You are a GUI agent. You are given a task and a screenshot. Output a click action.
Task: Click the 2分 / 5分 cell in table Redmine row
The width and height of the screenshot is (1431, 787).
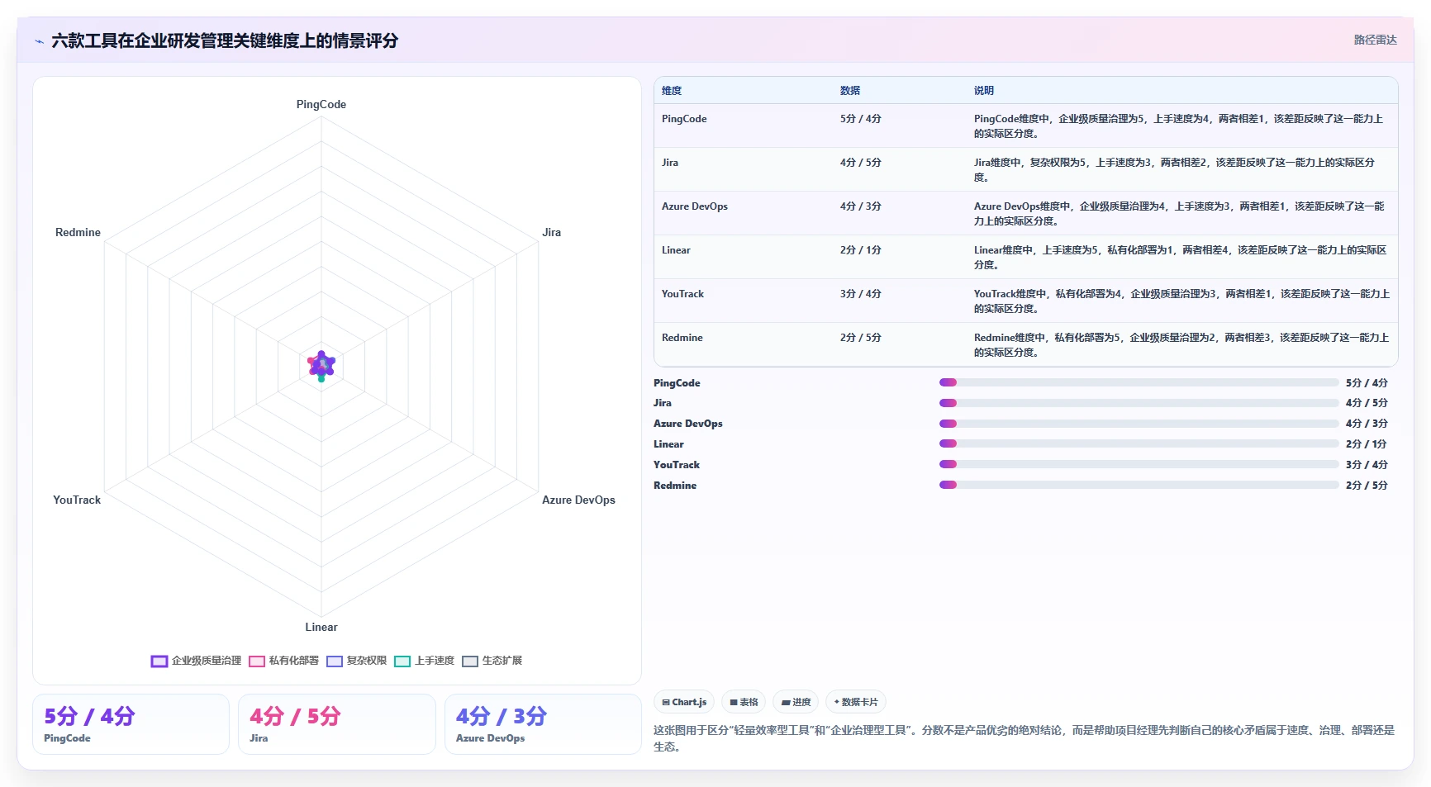[x=861, y=338]
